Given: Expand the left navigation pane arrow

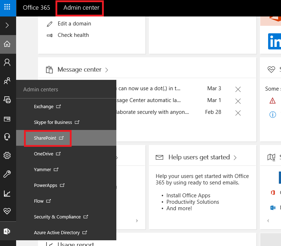Looking at the screenshot, I should pos(7,25).
